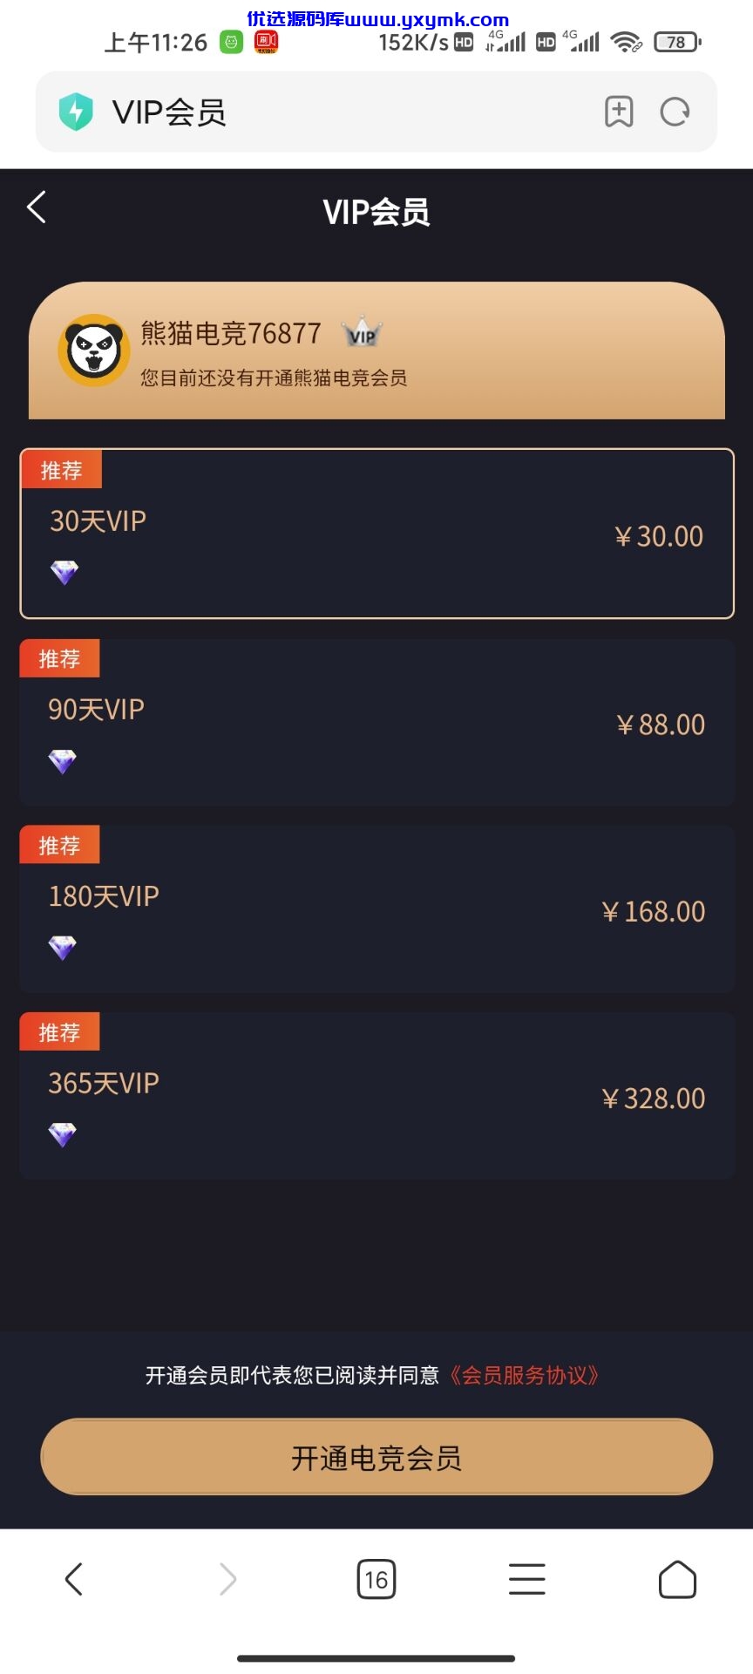Tap the ￥328.00 price label
This screenshot has height=1674, width=753.
click(x=654, y=1099)
